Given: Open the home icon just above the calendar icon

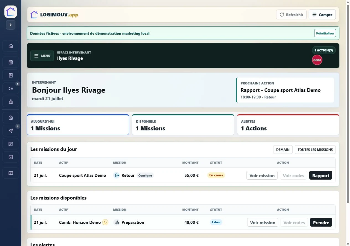Looking at the screenshot, I should pos(11,46).
